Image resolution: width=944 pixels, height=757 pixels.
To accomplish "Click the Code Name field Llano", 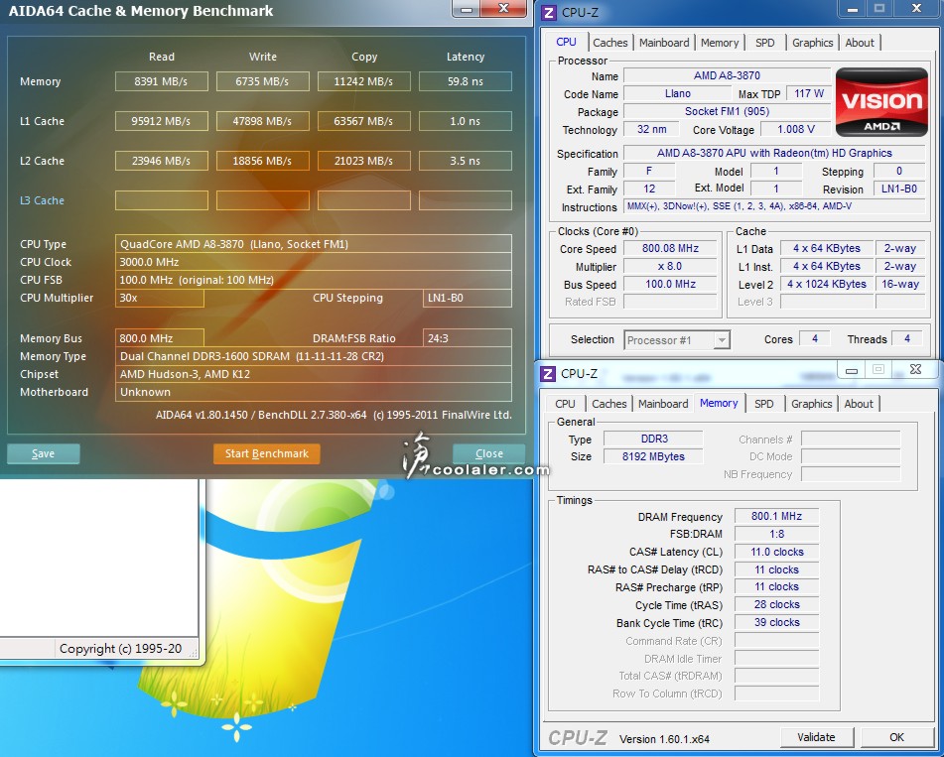I will pyautogui.click(x=677, y=94).
